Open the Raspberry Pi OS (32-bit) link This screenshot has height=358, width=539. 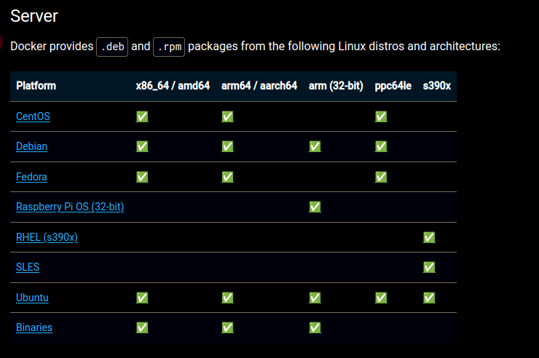click(70, 207)
